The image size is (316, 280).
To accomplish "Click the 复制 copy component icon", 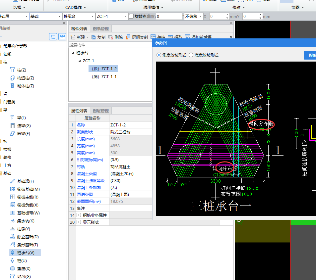I will 94,37.
